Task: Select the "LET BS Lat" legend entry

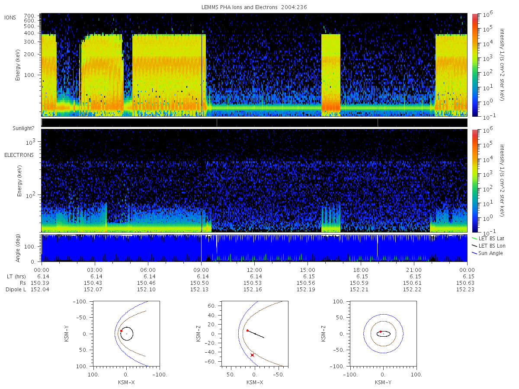Action: tap(488, 238)
